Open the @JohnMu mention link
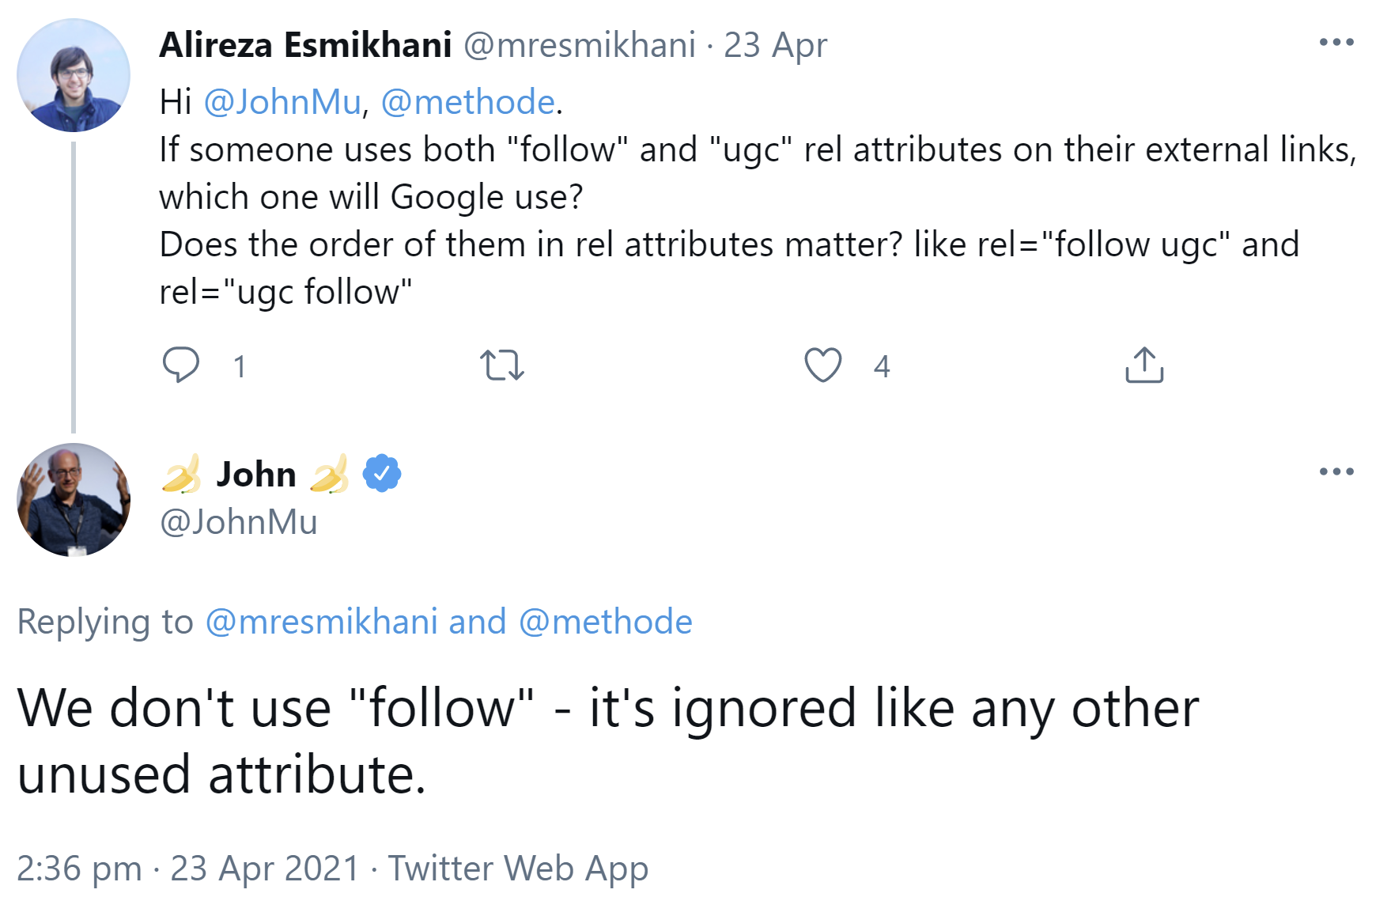1391x916 pixels. tap(281, 101)
